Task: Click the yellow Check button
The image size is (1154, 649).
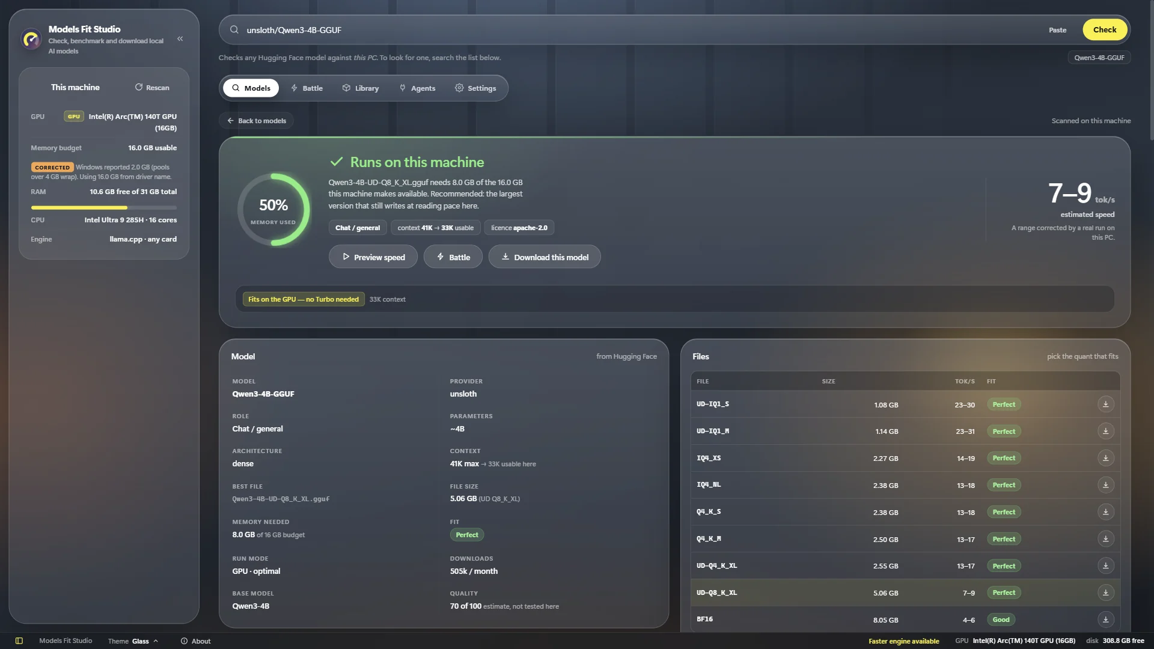Action: tap(1105, 30)
